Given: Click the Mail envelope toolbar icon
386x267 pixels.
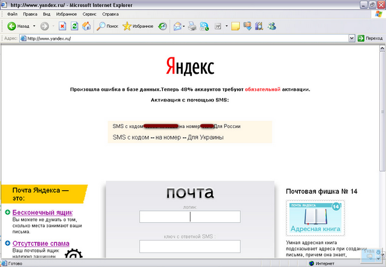Looking at the screenshot, I should pos(177,26).
